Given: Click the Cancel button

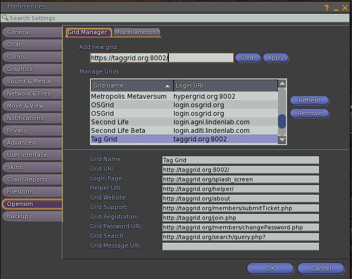Looking at the screenshot, I should pyautogui.click(x=321, y=268).
